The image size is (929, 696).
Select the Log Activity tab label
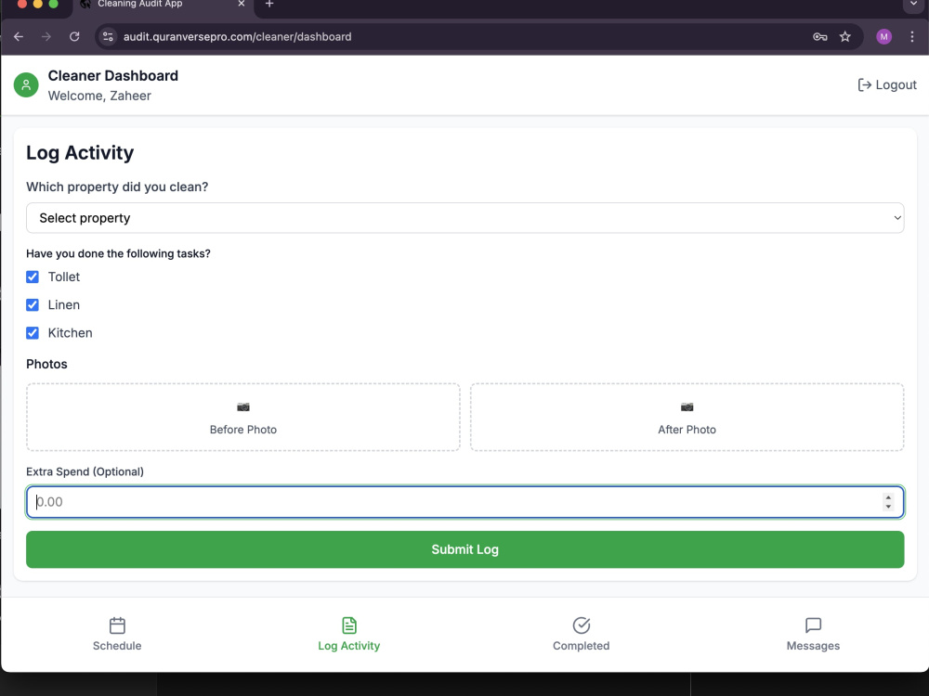tap(349, 646)
